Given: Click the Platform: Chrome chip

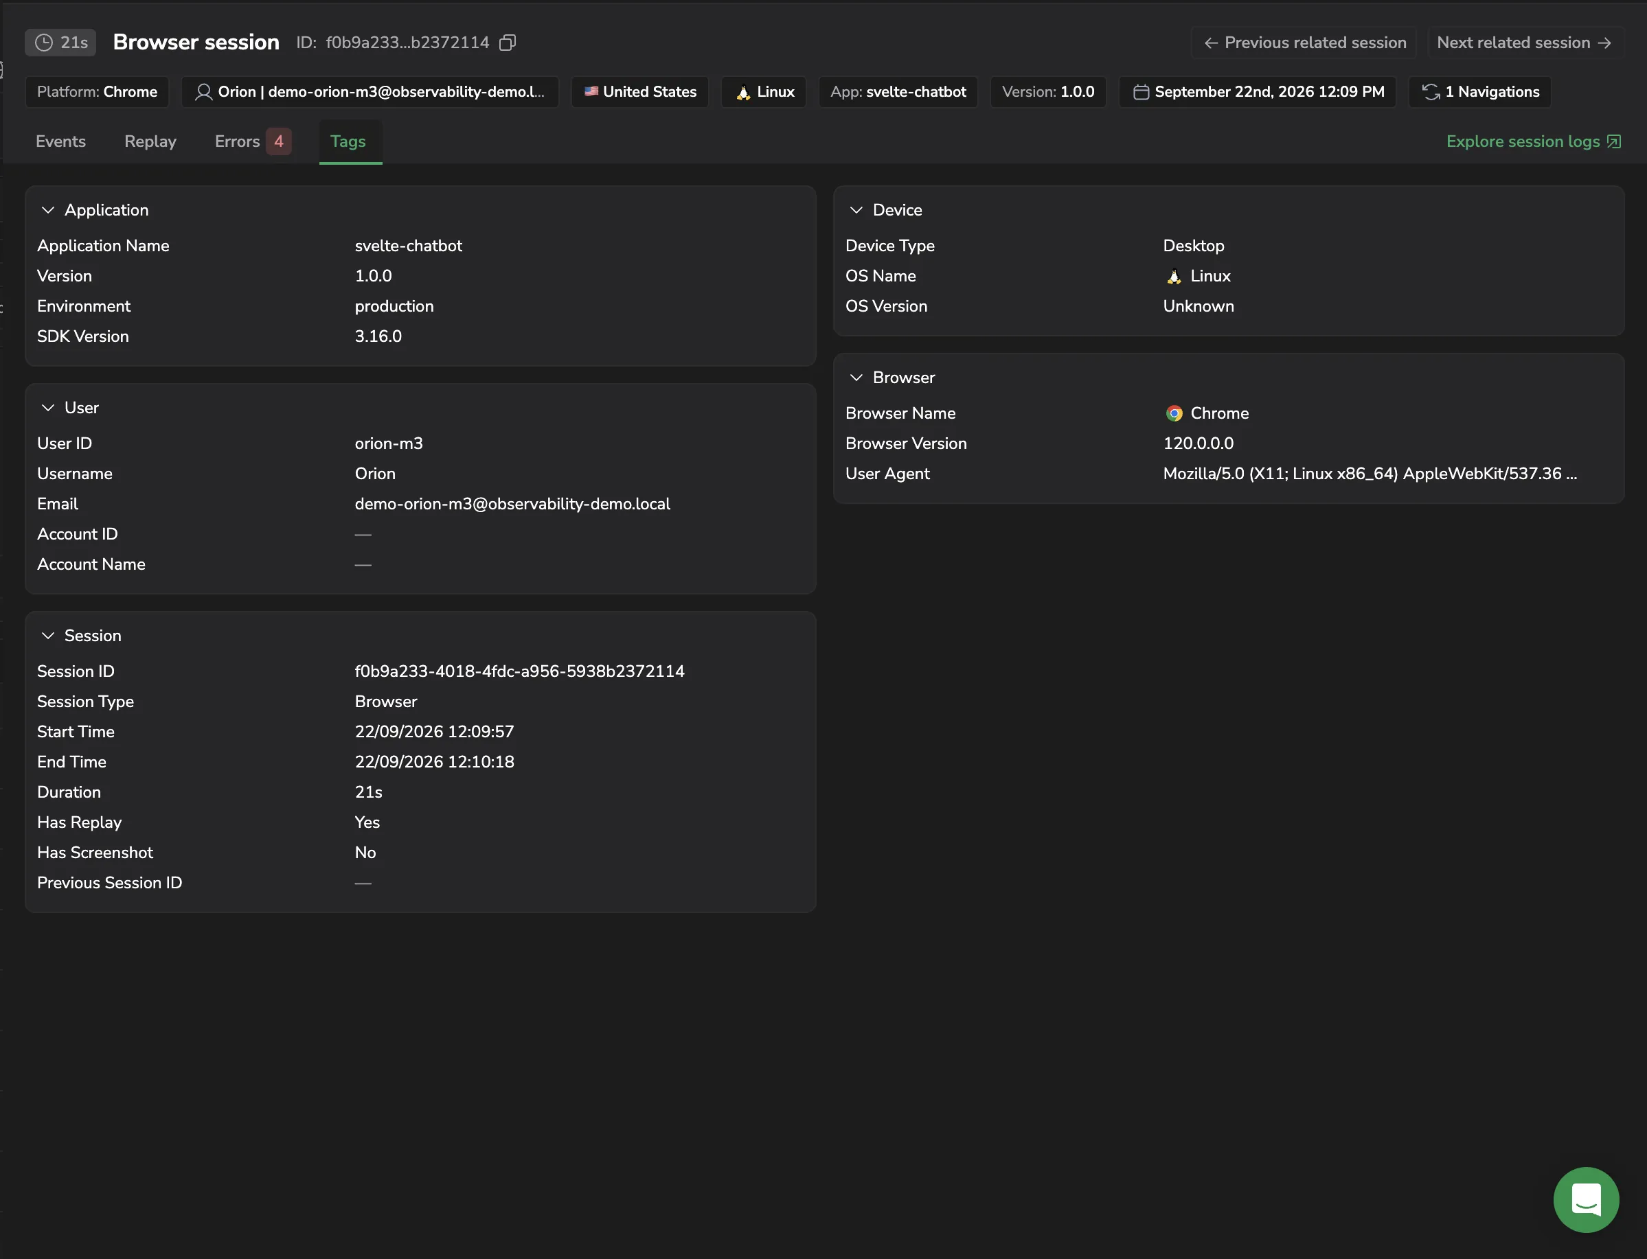Looking at the screenshot, I should tap(98, 92).
